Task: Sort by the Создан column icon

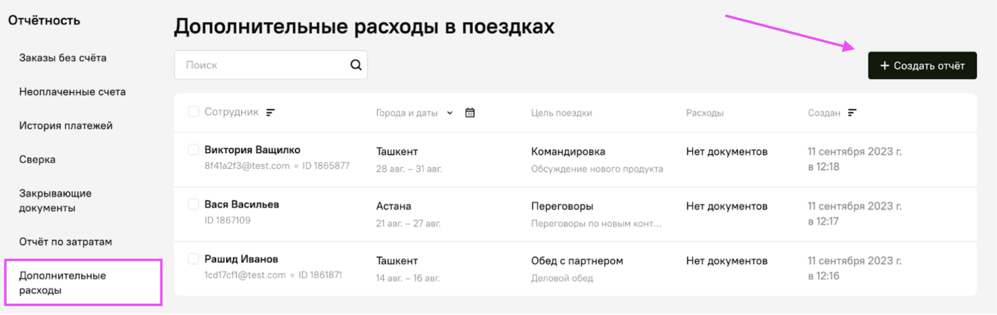Action: click(852, 113)
